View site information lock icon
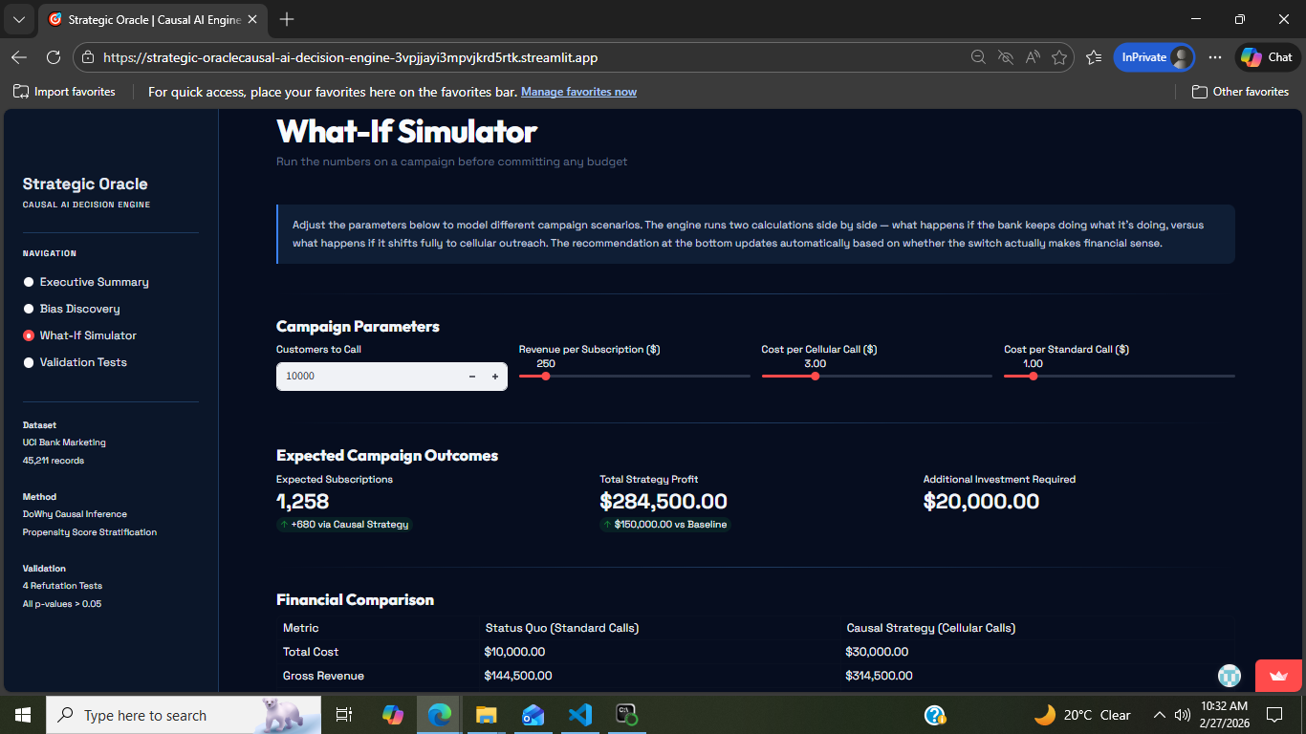This screenshot has height=734, width=1306. (x=88, y=57)
